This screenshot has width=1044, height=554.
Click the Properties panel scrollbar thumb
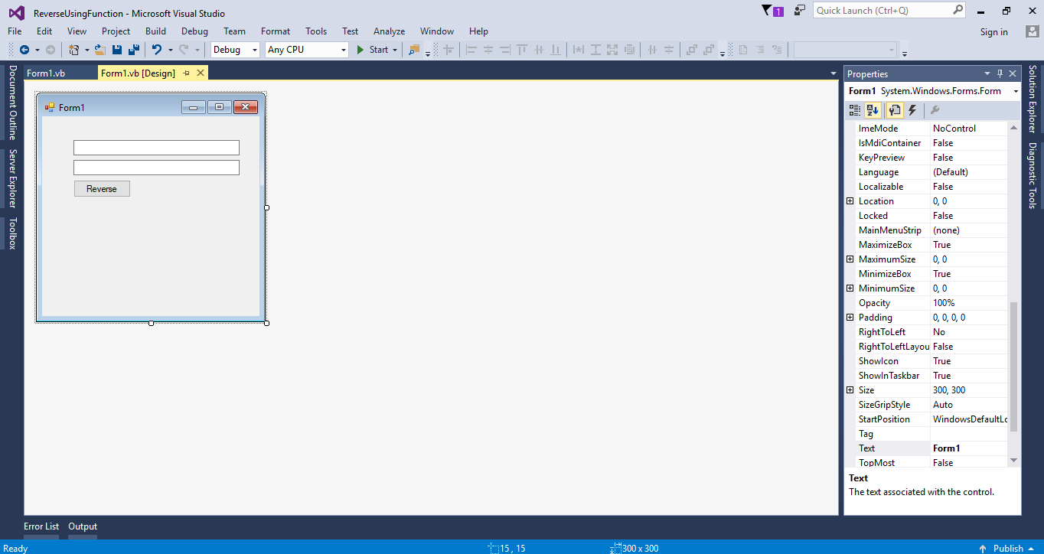pos(1014,367)
